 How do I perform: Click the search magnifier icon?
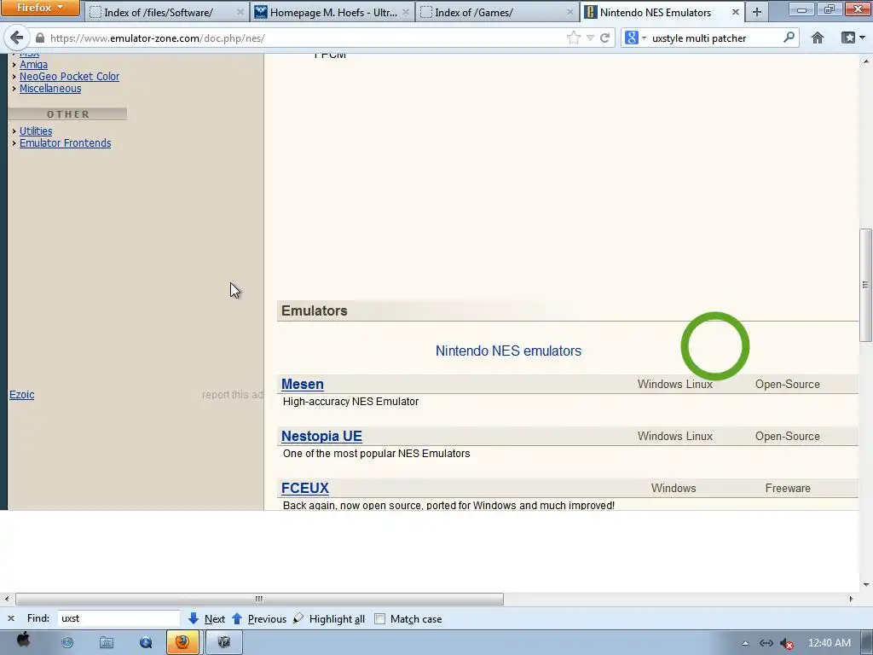[x=789, y=38]
